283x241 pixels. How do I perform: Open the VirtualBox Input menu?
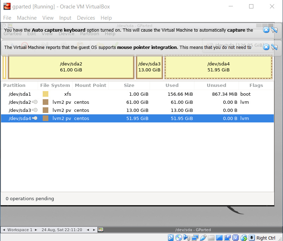(65, 18)
